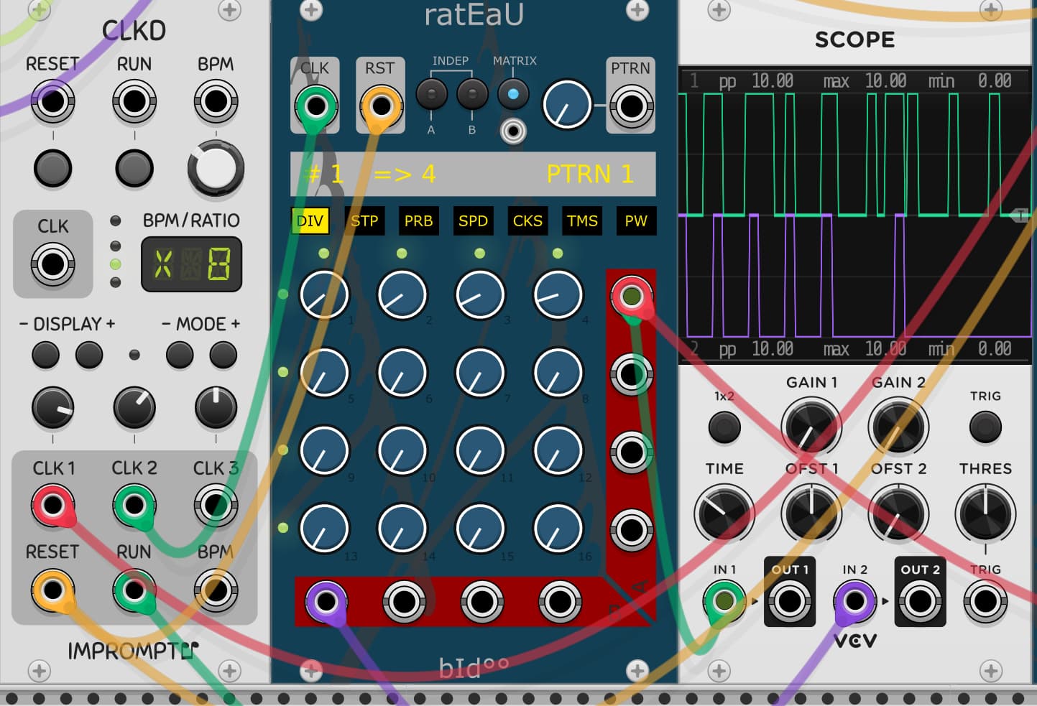
Task: Click the pattern knob next to PTRN jack
Action: tap(567, 105)
